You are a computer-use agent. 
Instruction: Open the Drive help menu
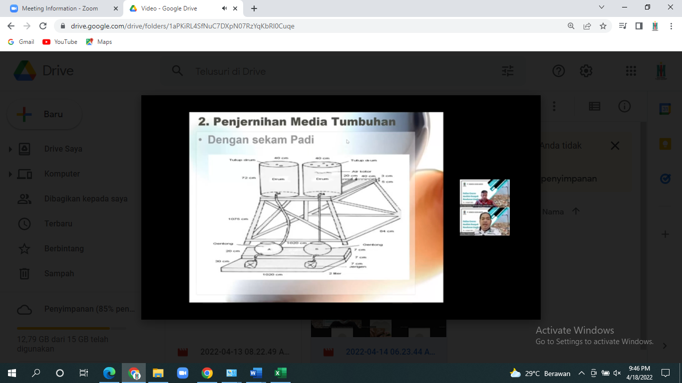coord(558,71)
